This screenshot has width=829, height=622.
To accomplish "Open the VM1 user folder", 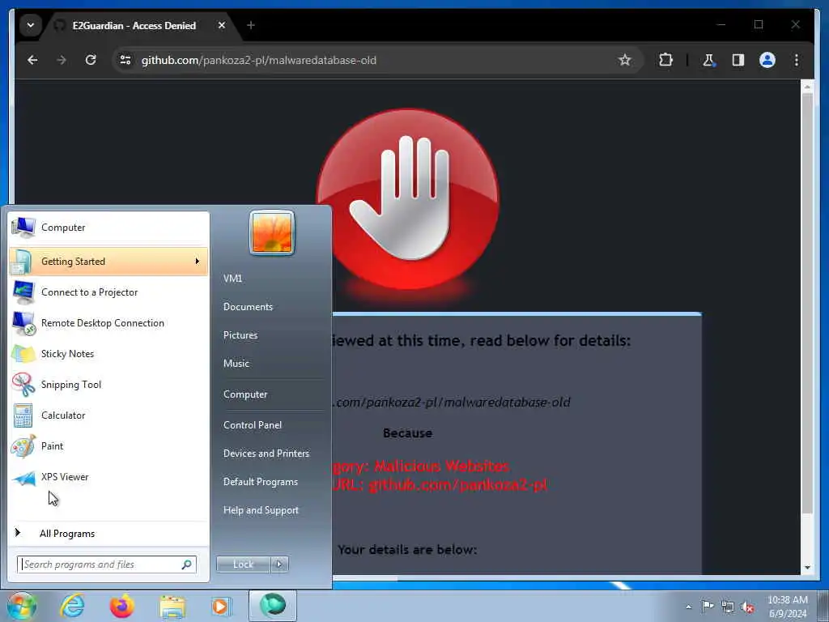I will click(x=232, y=279).
